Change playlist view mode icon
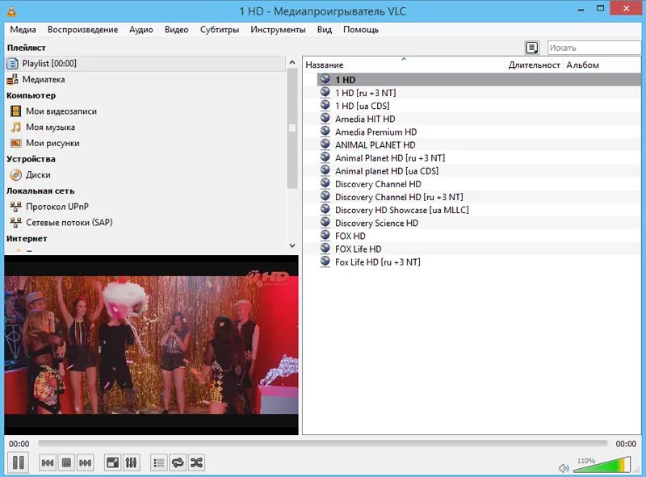This screenshot has width=646, height=477. [x=532, y=48]
